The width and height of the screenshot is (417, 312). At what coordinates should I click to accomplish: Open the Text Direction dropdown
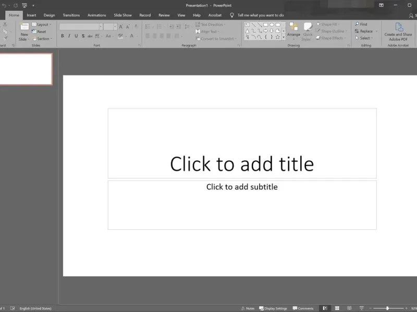(210, 24)
